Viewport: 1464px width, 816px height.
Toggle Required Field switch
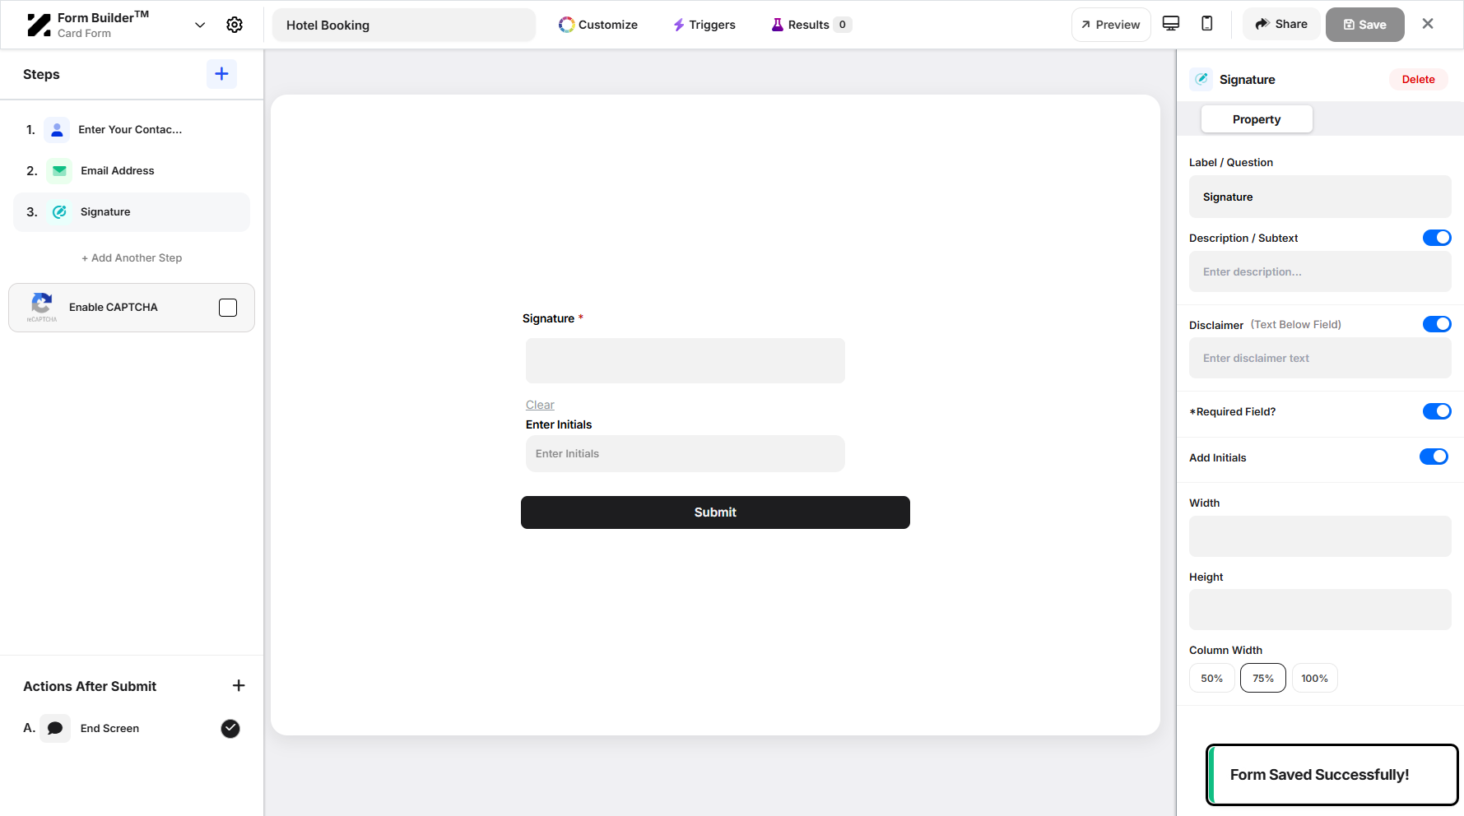pos(1437,411)
